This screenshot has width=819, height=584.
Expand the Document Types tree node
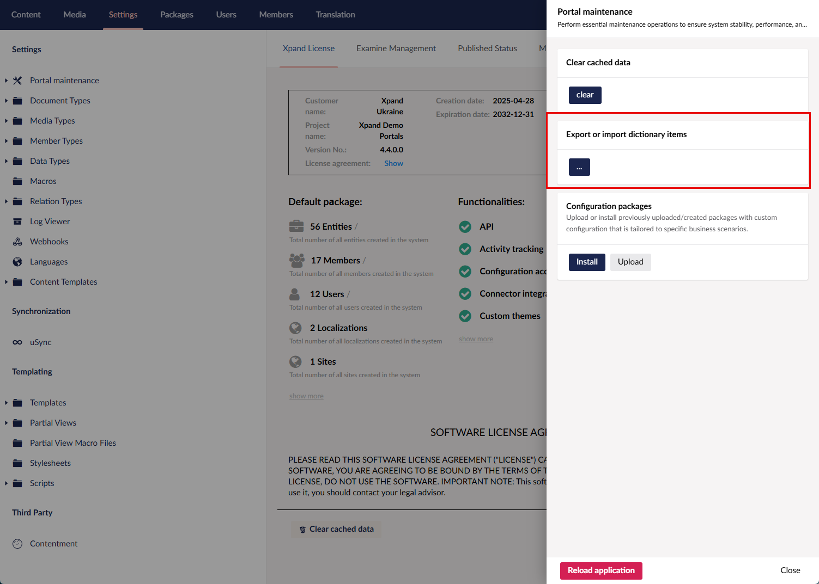click(x=6, y=101)
